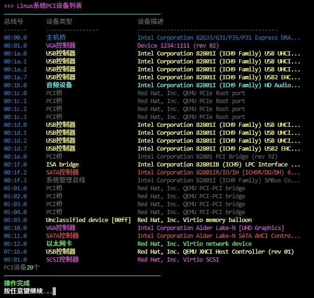Select the ISA bridge device type
Viewport: 314px width, 298px height.
[x=62, y=164]
